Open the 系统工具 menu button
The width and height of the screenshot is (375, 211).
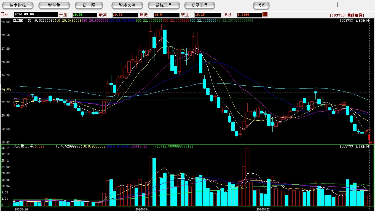point(164,5)
